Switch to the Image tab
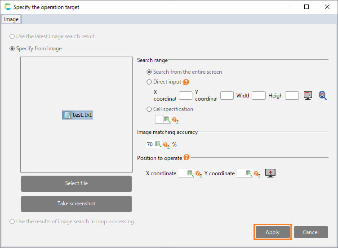Screen dimensions: 338x248 (x=11, y=19)
